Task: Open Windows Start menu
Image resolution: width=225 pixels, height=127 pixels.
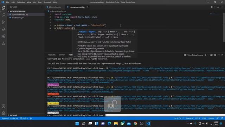Action: pos(77,123)
